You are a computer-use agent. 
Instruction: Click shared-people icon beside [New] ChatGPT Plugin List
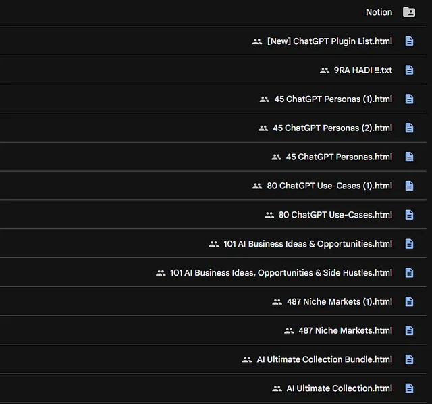tap(257, 41)
